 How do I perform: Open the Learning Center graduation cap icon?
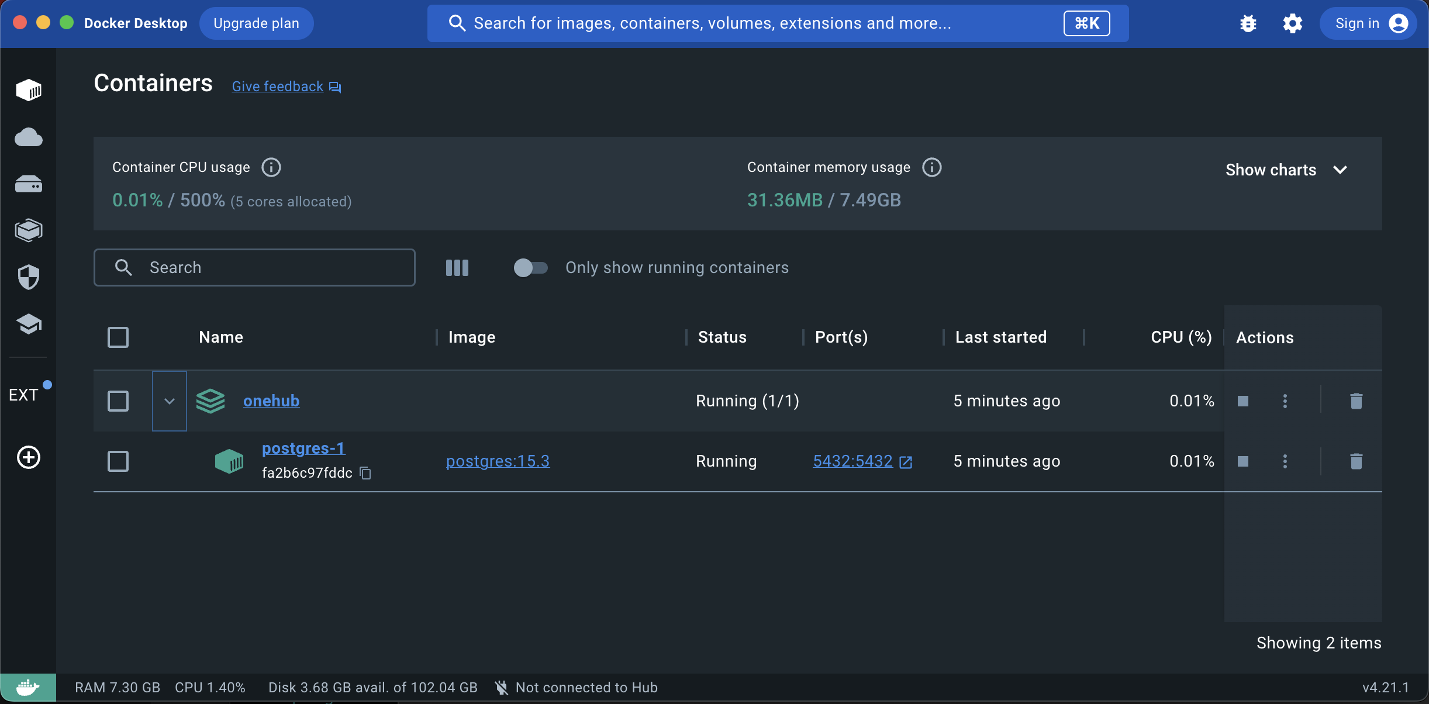pos(29,323)
